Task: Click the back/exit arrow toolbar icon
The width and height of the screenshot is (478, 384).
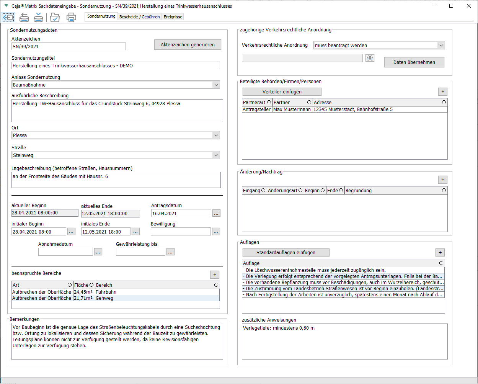Action: pyautogui.click(x=8, y=17)
